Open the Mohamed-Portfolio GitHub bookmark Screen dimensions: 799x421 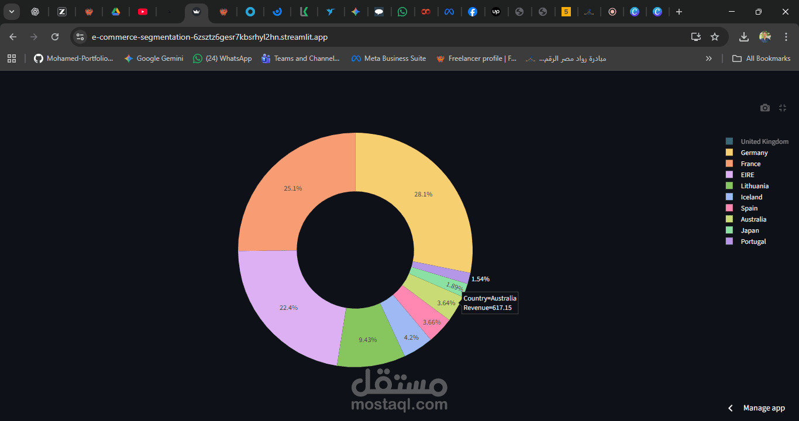click(74, 58)
